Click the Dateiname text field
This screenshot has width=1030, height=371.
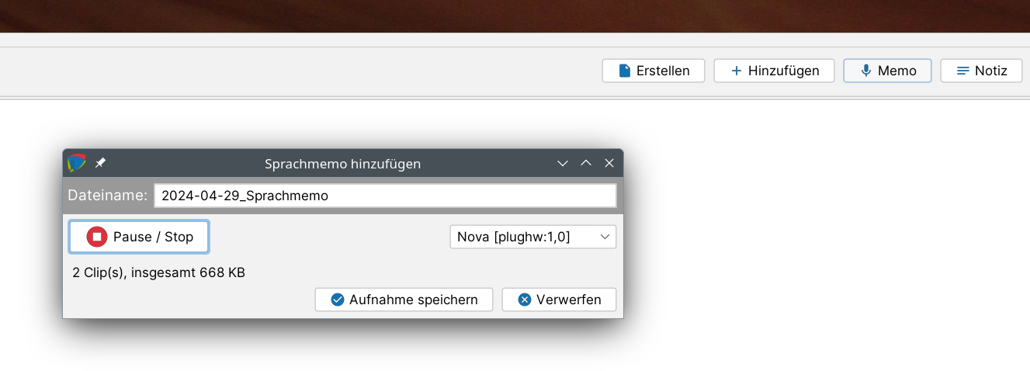pyautogui.click(x=384, y=196)
